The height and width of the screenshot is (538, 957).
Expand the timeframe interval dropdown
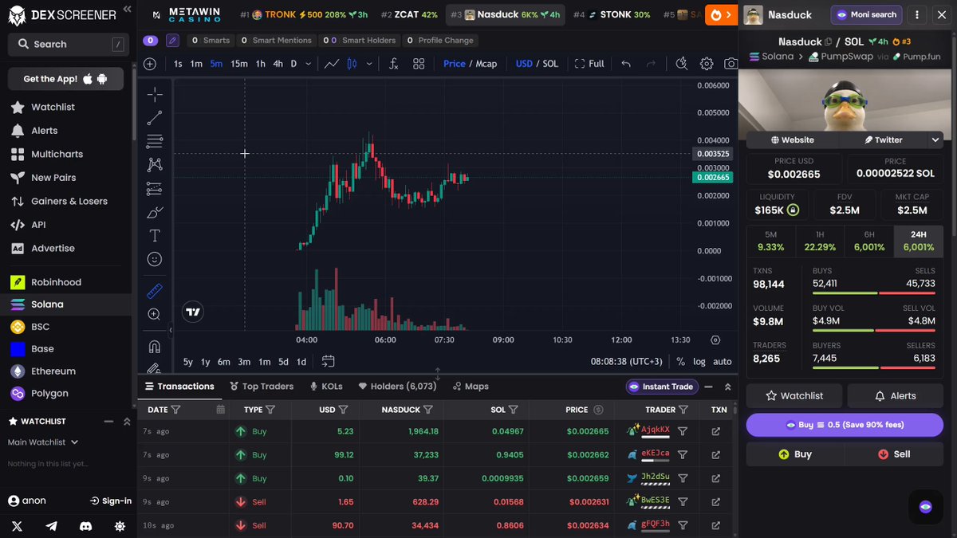[308, 64]
